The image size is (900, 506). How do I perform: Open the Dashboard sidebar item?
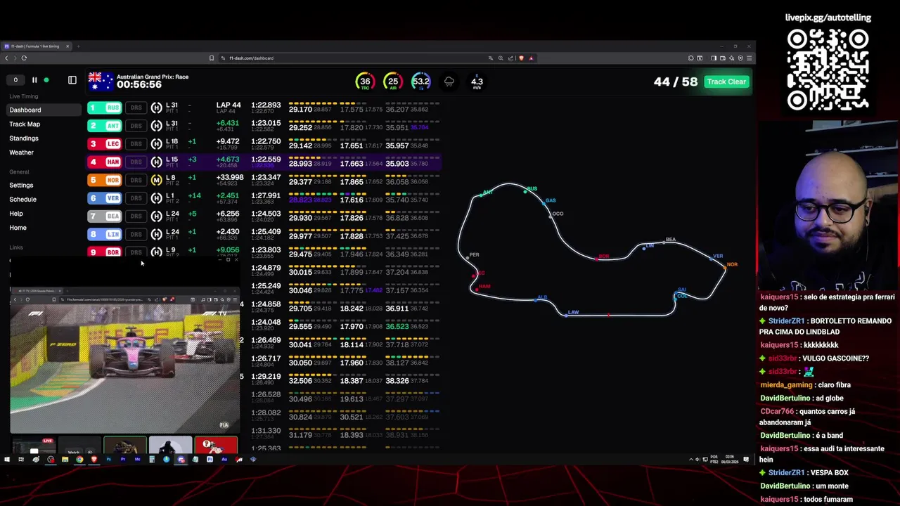(x=44, y=110)
